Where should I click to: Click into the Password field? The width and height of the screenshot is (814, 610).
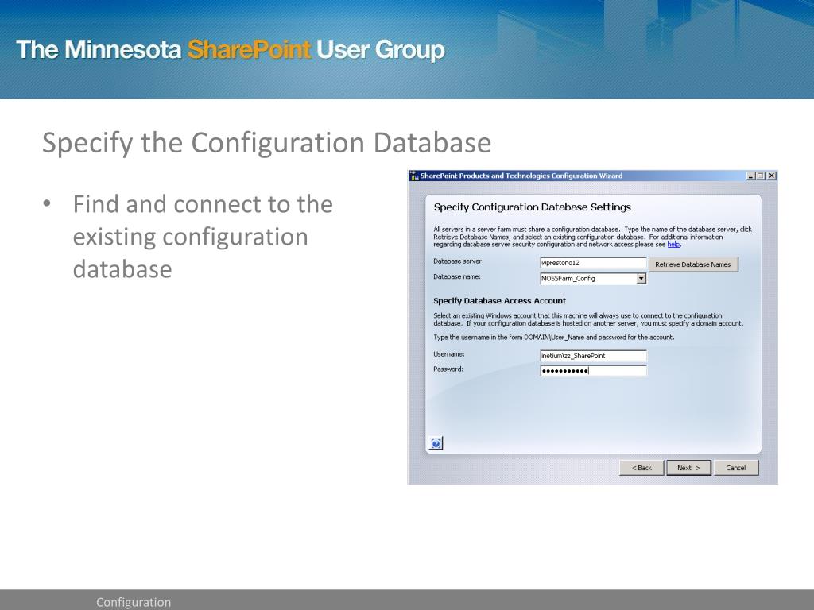[593, 370]
